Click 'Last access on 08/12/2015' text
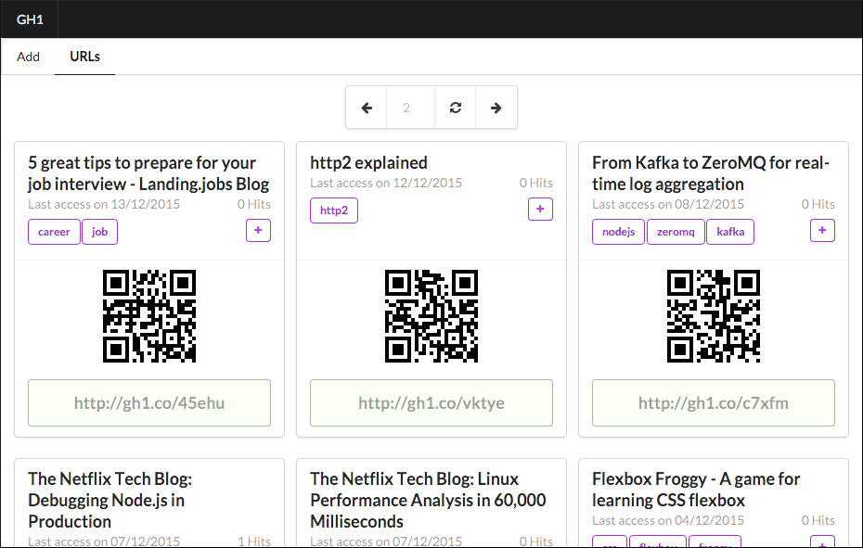Screen dimensions: 863x548 coord(668,204)
